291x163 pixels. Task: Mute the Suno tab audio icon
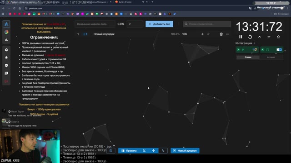pyautogui.click(x=143, y=2)
